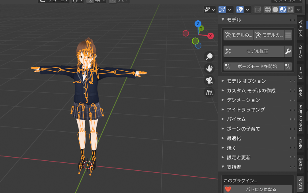308x193 pixels.
Task: Open the shading options dropdown arrow
Action: 298,10
